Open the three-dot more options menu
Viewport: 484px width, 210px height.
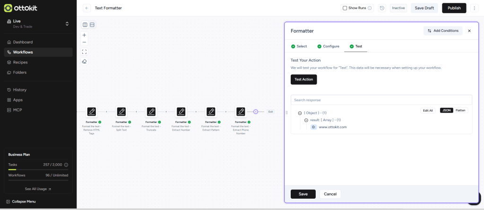click(474, 8)
